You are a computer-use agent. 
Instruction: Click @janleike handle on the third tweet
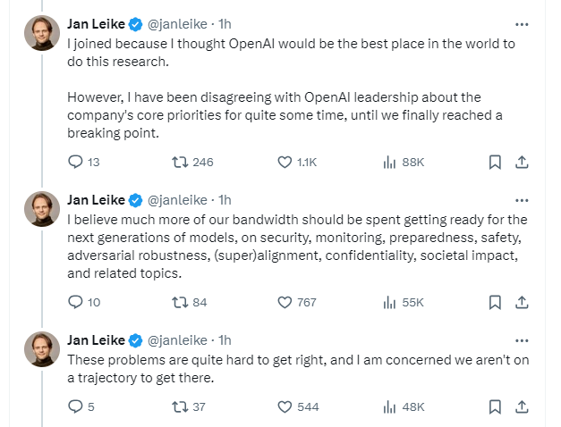176,339
